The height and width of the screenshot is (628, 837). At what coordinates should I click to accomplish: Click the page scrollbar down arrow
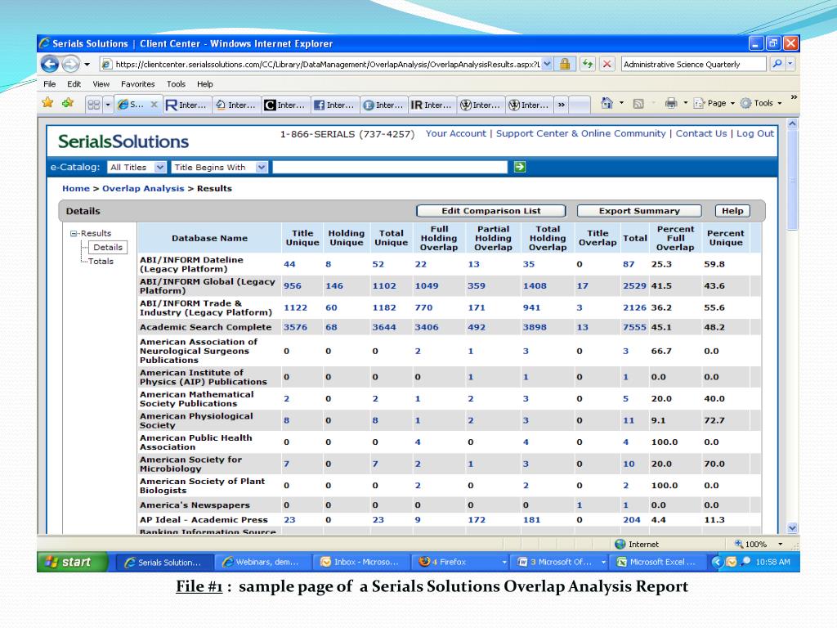coord(793,527)
